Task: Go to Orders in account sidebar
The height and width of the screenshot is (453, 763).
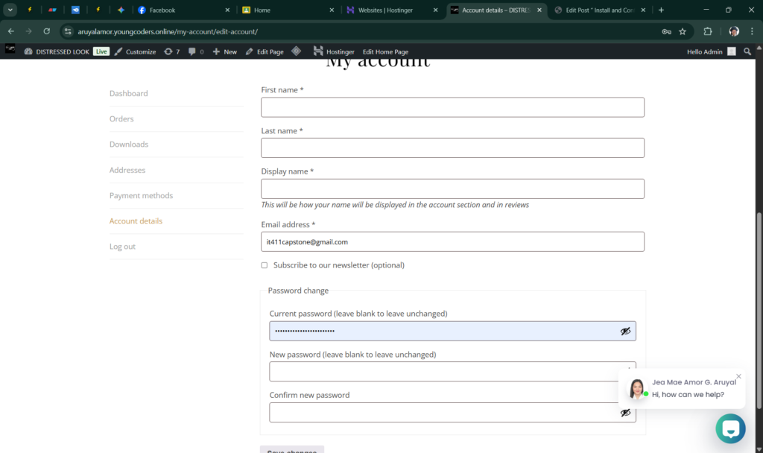Action: pos(121,118)
